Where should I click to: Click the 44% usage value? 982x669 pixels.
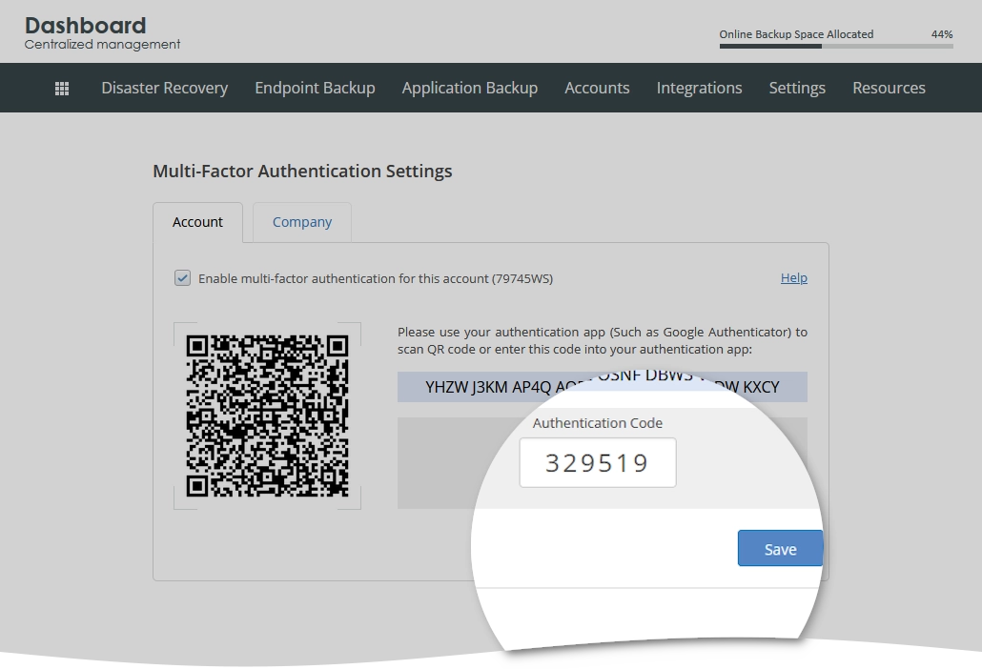pos(941,34)
